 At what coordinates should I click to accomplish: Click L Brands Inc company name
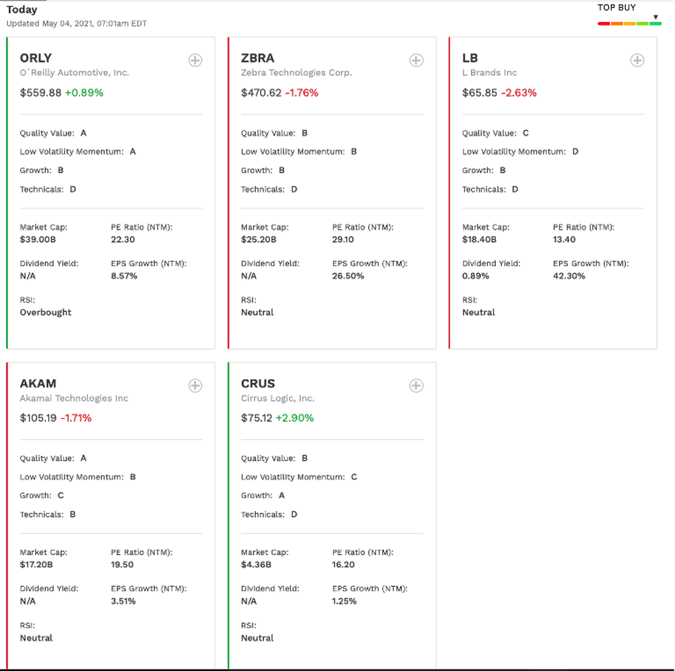pos(489,72)
